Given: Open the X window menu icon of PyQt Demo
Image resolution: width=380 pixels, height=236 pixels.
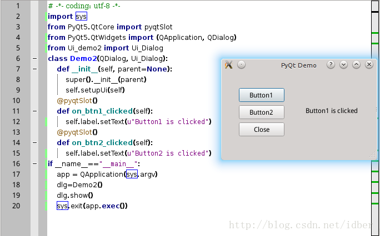Looking at the screenshot, I should coord(228,65).
